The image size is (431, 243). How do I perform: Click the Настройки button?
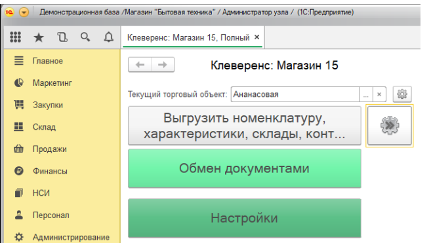coord(244,218)
